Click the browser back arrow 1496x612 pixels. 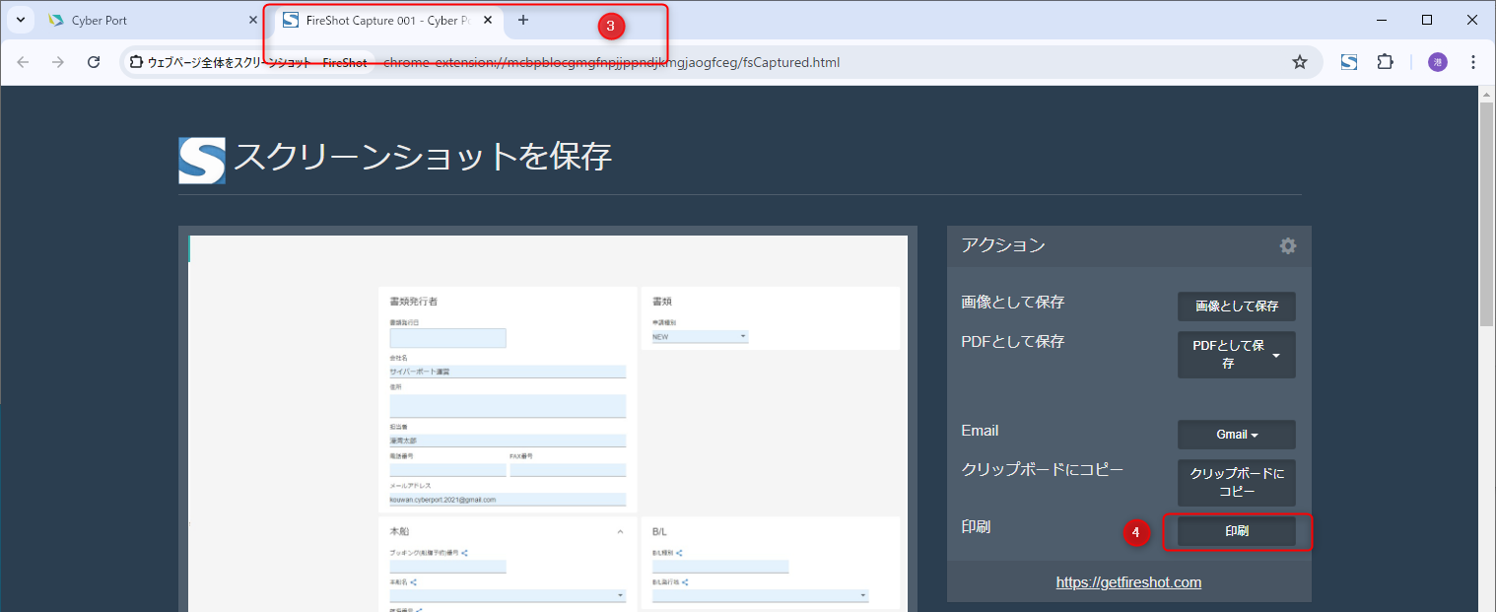(x=23, y=62)
